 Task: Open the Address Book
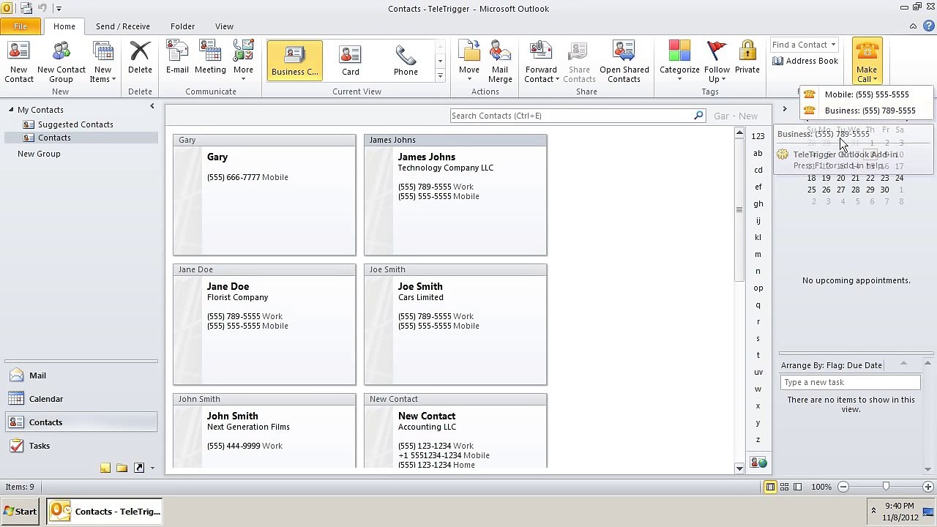click(x=805, y=61)
